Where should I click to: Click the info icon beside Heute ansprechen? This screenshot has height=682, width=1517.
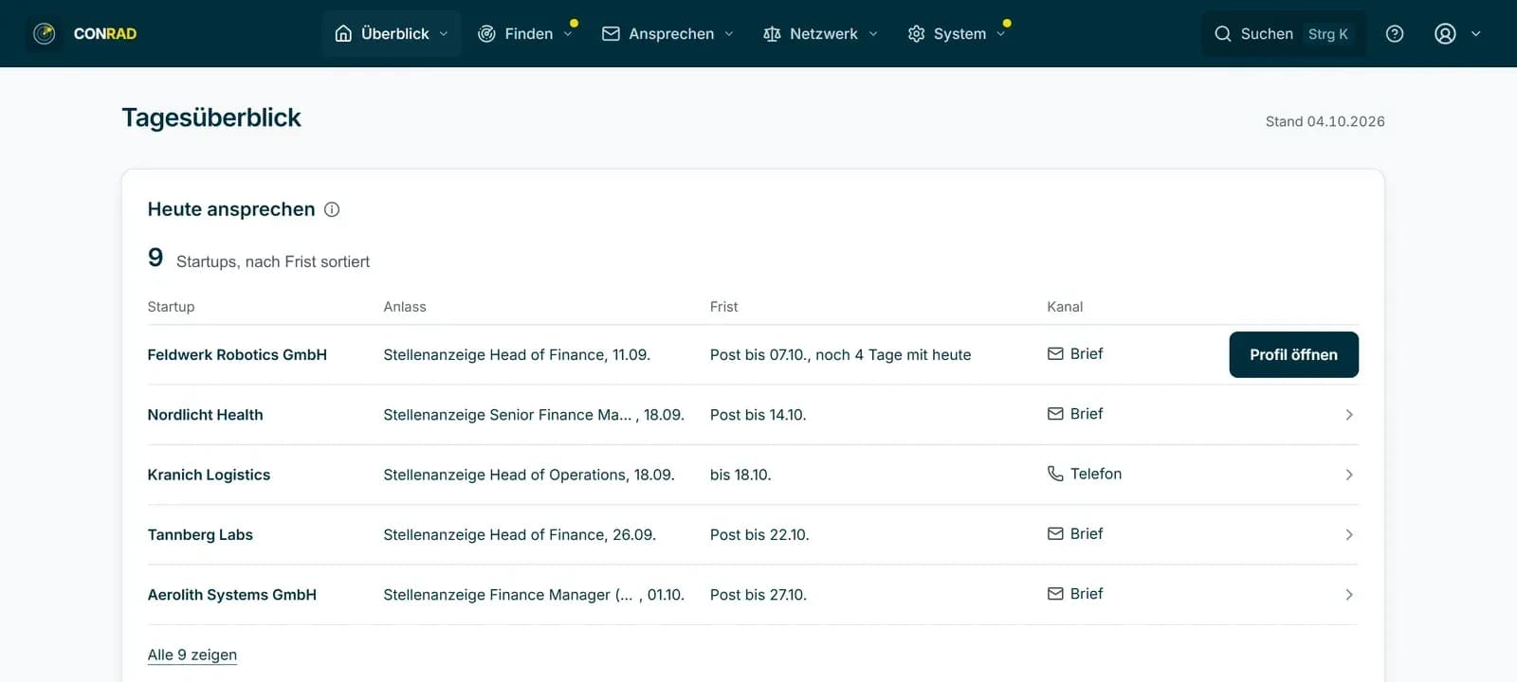332,209
